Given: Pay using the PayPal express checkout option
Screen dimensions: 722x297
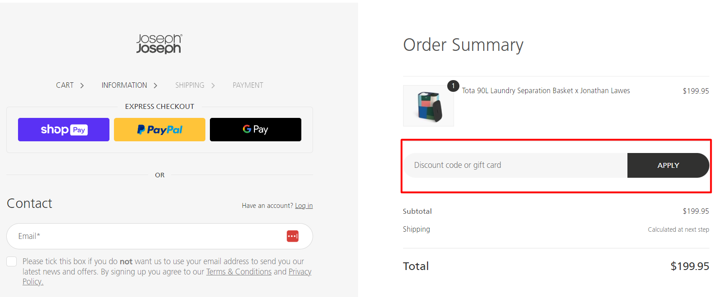Looking at the screenshot, I should click(x=159, y=129).
